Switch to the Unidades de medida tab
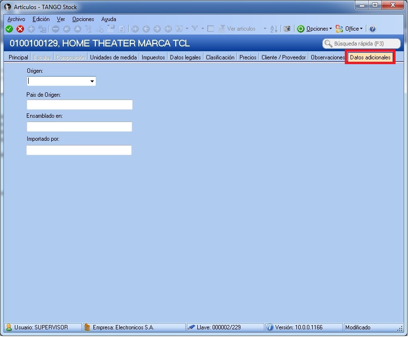408x337 pixels. click(113, 57)
